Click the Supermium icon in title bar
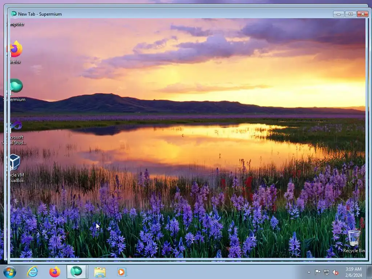The width and height of the screenshot is (372, 279). coord(14,14)
